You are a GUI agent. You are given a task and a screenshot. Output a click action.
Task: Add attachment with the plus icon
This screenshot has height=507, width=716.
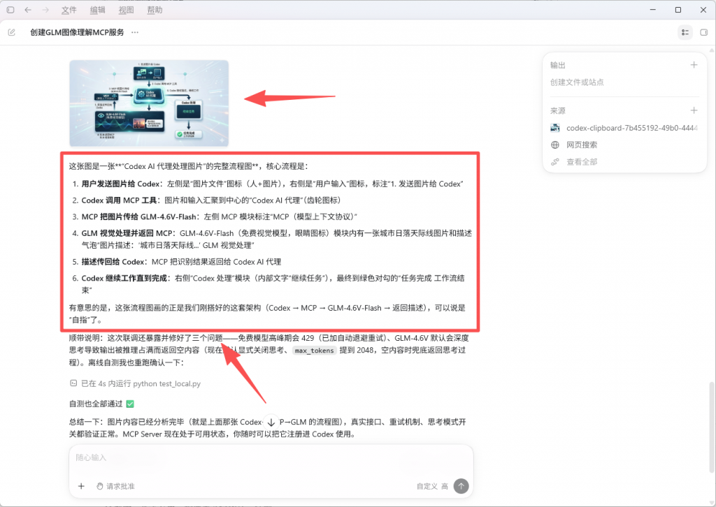click(81, 486)
